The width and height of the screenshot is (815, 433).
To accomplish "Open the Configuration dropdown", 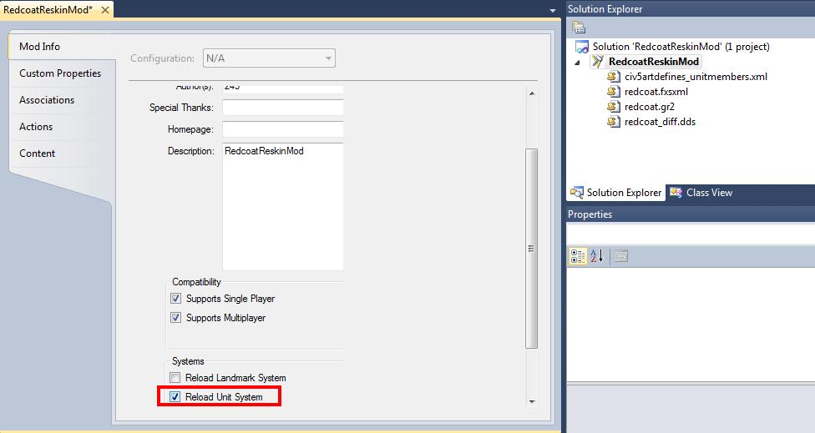I will click(x=269, y=58).
